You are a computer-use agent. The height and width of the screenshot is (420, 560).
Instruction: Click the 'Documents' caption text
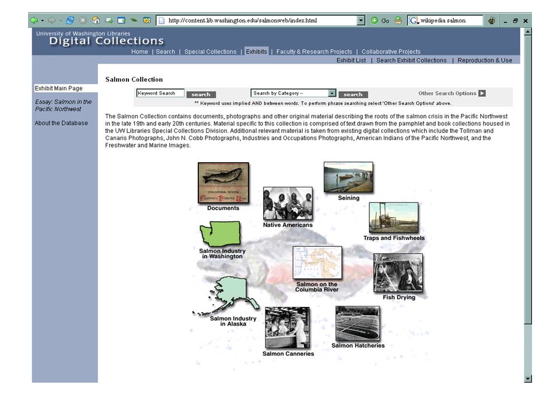223,208
